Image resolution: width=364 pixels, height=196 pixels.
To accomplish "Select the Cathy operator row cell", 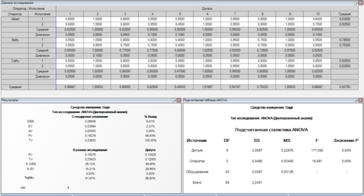I will (14, 60).
